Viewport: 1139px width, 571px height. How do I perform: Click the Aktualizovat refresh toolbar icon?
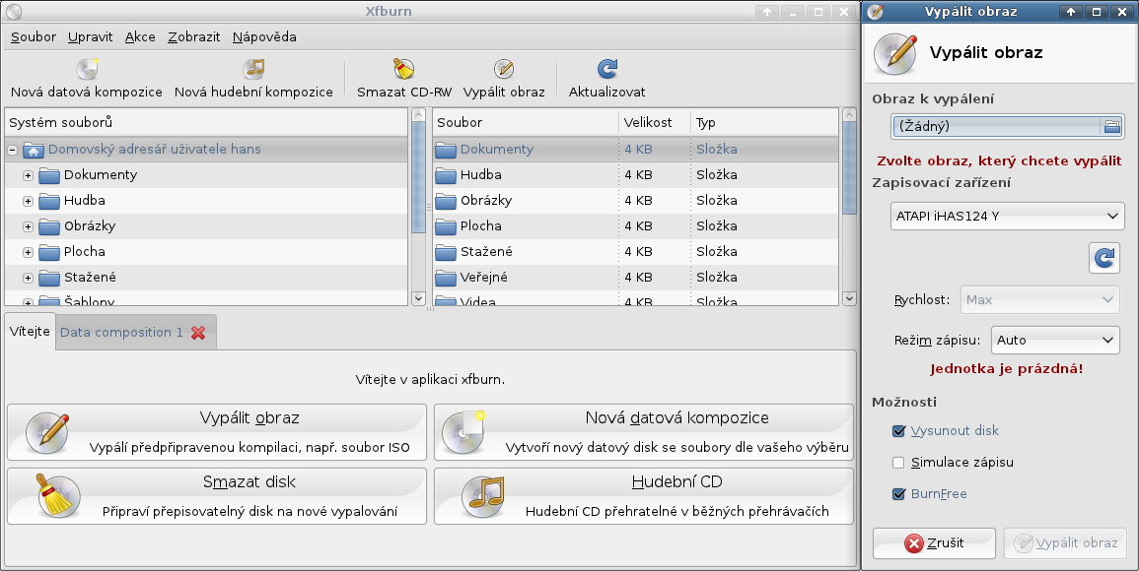point(607,69)
